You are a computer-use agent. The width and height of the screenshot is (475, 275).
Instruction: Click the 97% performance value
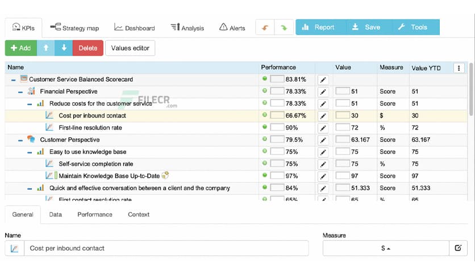291,176
